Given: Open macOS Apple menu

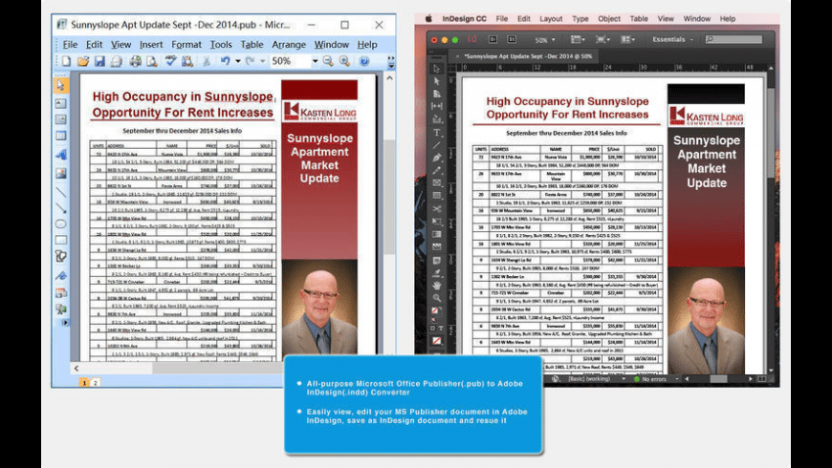Looking at the screenshot, I should tap(428, 18).
